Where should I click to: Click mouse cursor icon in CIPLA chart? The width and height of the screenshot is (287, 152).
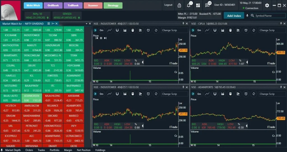coord(230,30)
